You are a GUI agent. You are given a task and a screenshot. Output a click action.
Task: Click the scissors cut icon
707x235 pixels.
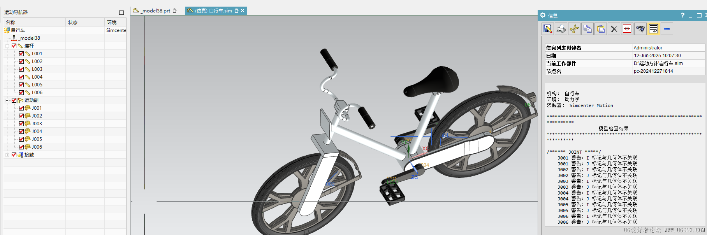[574, 29]
